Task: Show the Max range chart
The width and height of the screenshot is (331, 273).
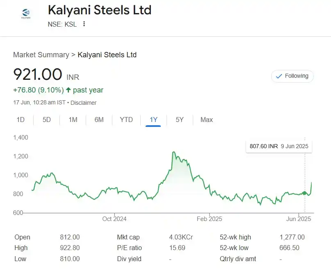Action: point(206,120)
